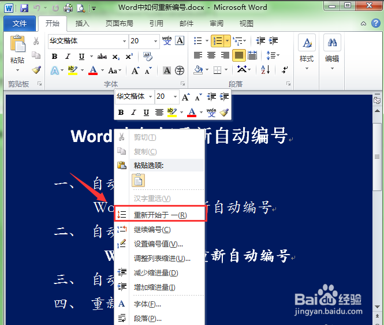This screenshot has height=325, width=384.
Task: Toggle Bold in the ribbon
Action: [54, 57]
